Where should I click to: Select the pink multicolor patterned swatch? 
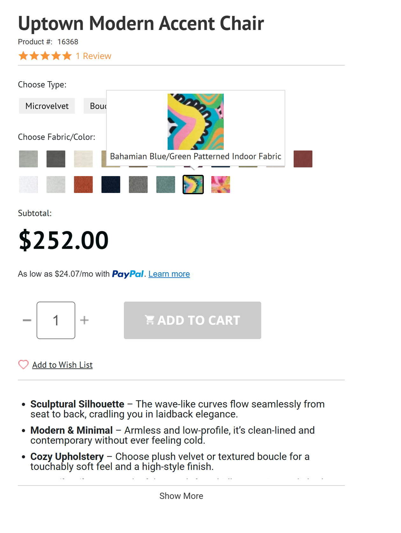pos(220,185)
